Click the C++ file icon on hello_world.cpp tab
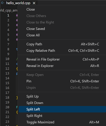This screenshot has width=106, height=126. (x=3, y=3)
